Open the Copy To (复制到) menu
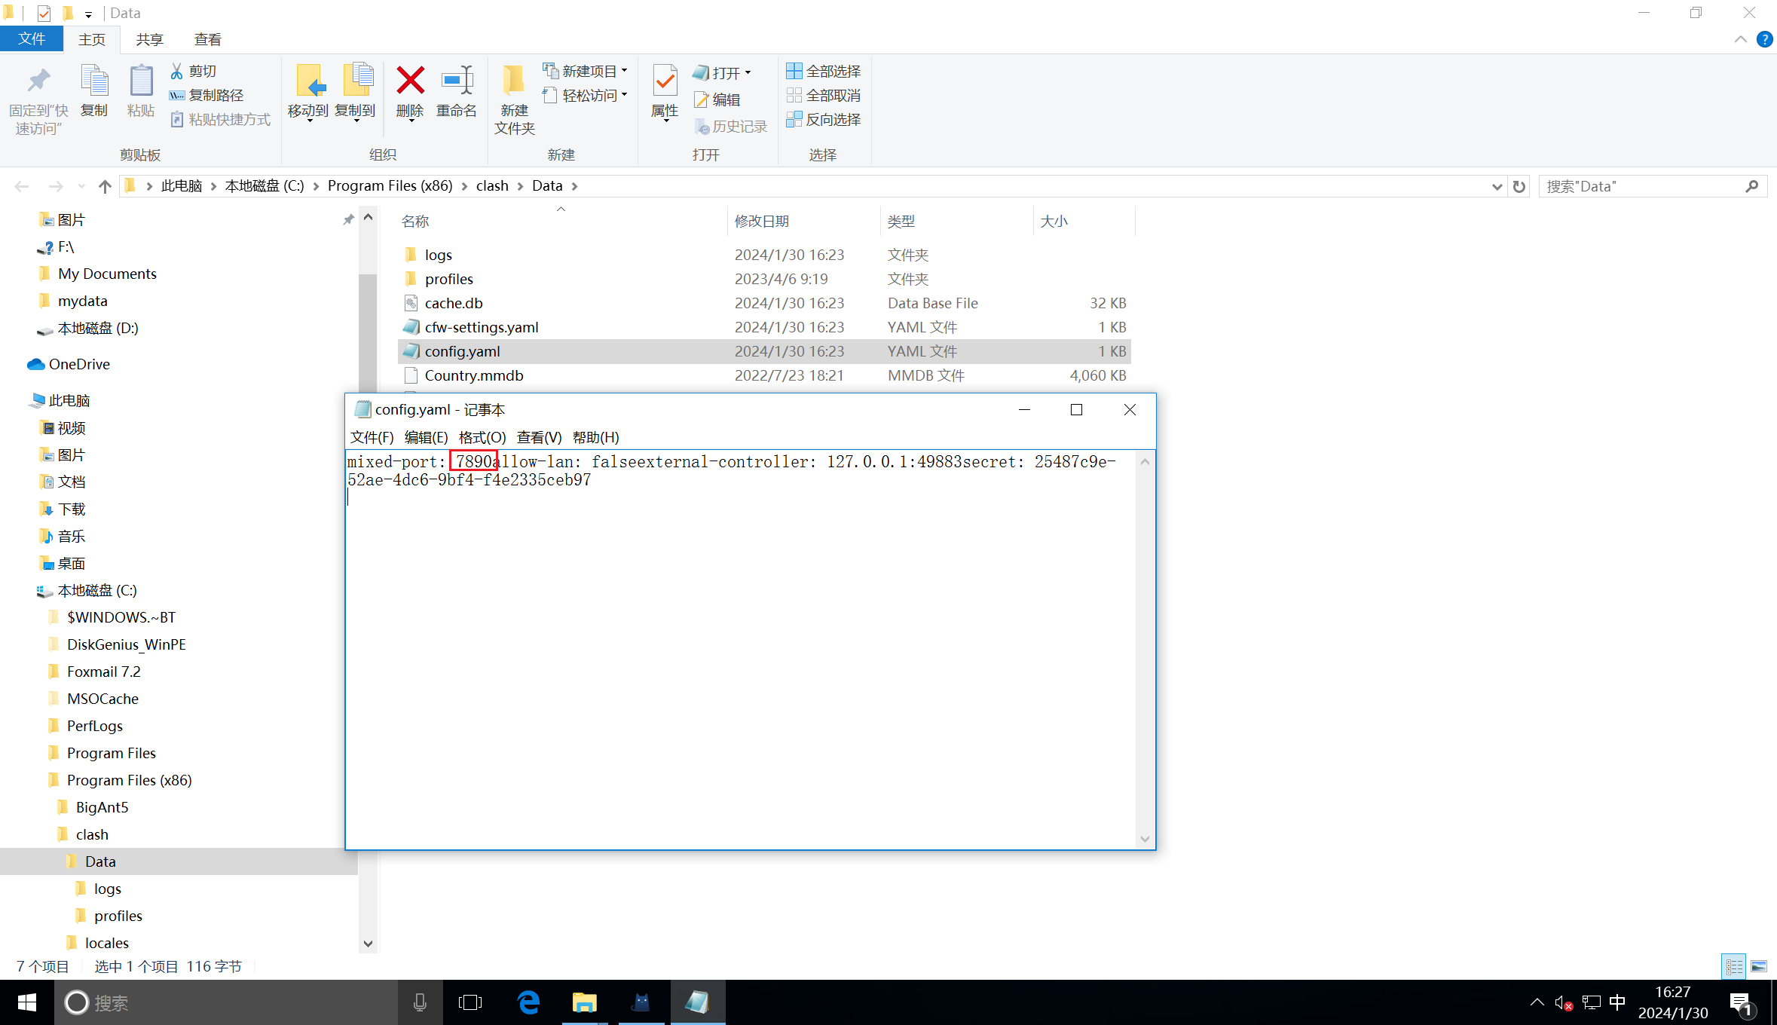Image resolution: width=1777 pixels, height=1025 pixels. coord(355,92)
